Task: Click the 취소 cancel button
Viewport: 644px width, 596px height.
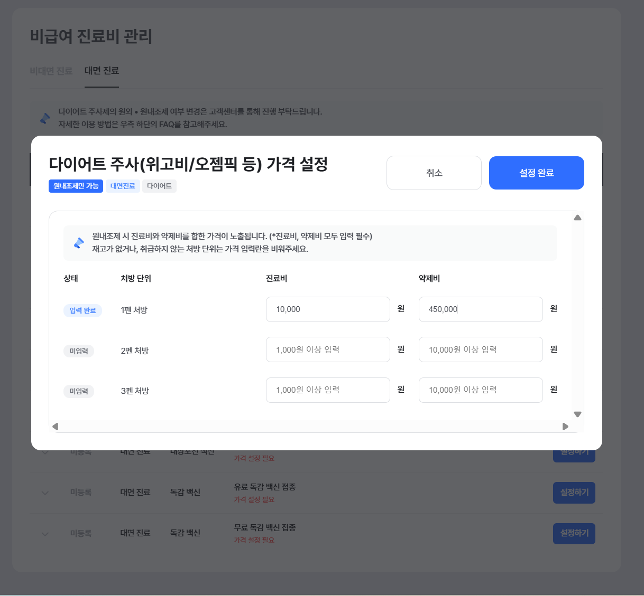Action: click(434, 173)
